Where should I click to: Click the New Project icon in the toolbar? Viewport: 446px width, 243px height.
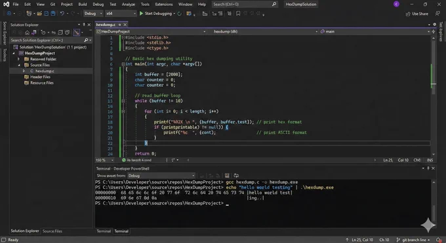(x=29, y=13)
